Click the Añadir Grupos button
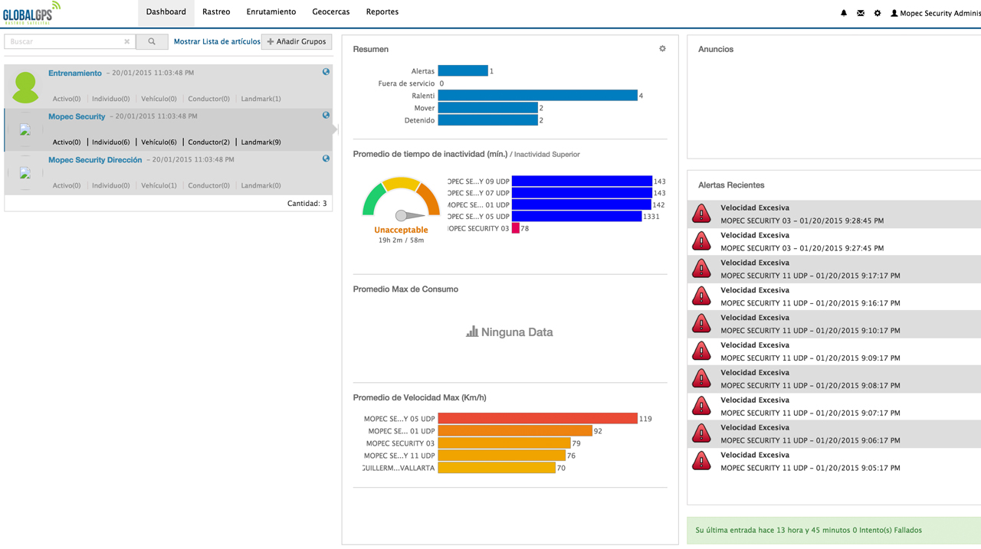The image size is (981, 549). [297, 41]
